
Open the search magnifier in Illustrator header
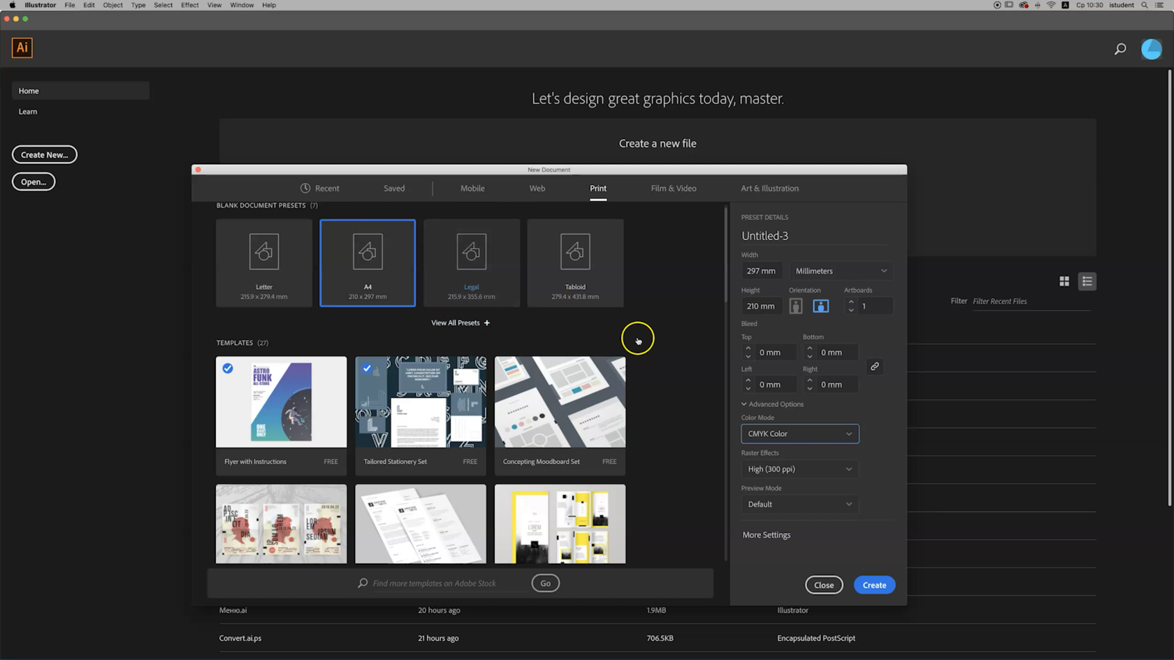[x=1120, y=49]
